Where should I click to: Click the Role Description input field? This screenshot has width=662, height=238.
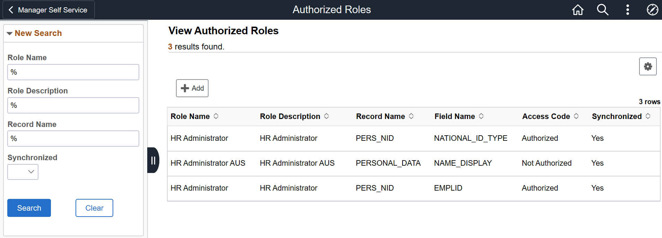(x=73, y=105)
